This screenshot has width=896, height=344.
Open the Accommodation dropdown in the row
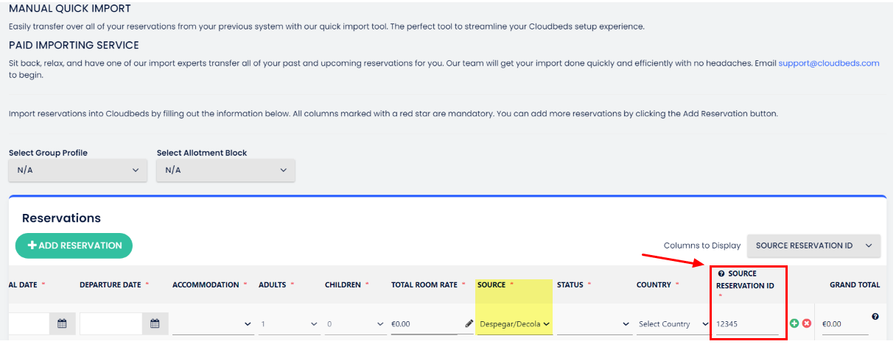click(x=212, y=324)
